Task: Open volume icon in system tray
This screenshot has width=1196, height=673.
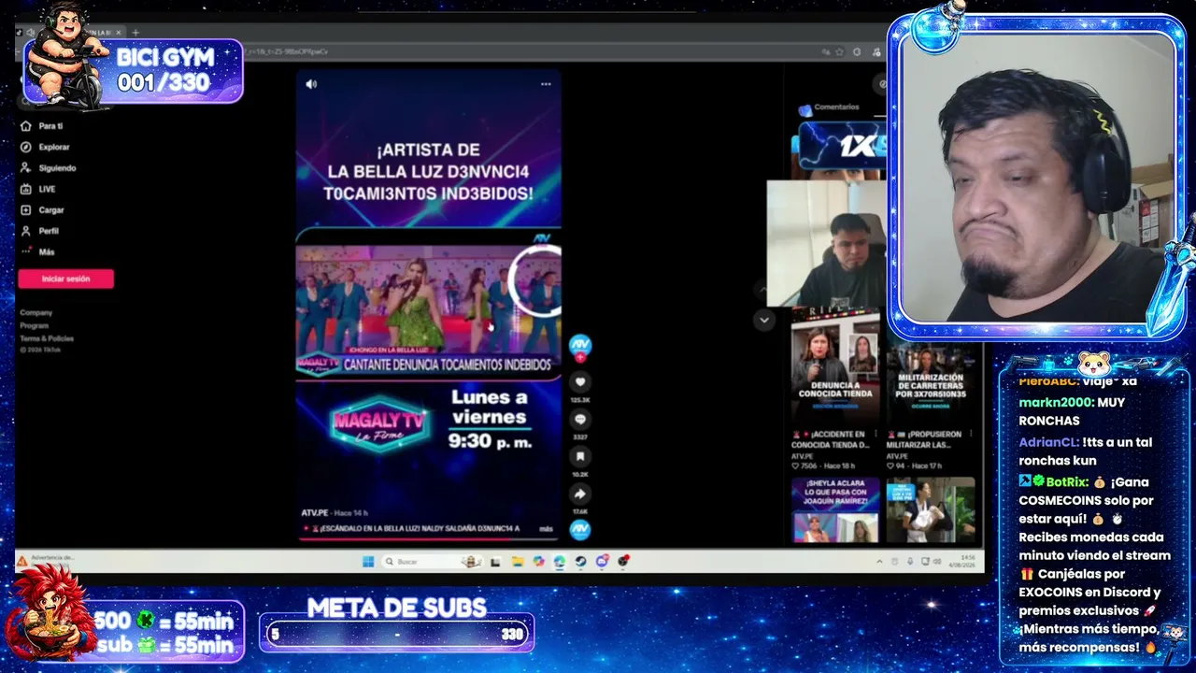Action: point(937,562)
